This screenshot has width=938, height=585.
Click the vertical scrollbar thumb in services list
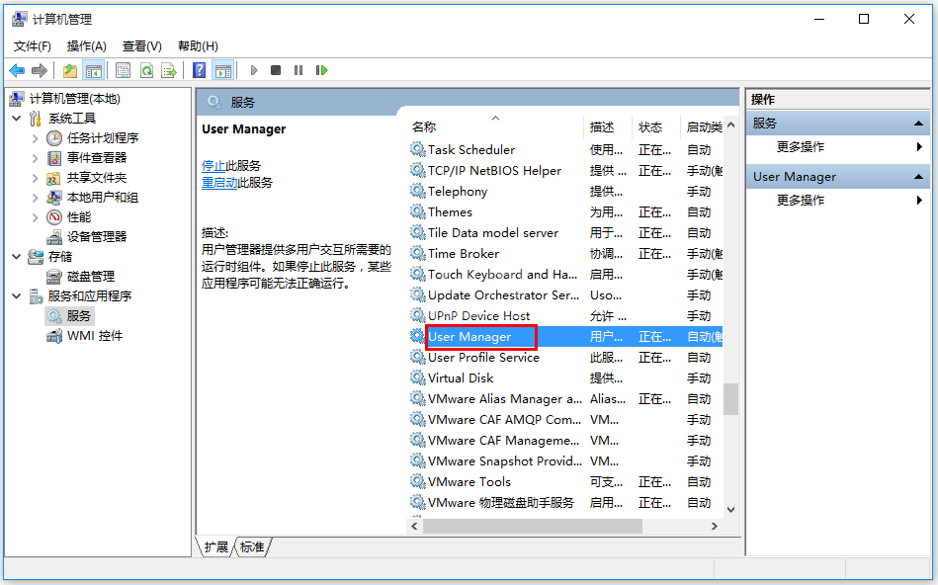point(730,399)
